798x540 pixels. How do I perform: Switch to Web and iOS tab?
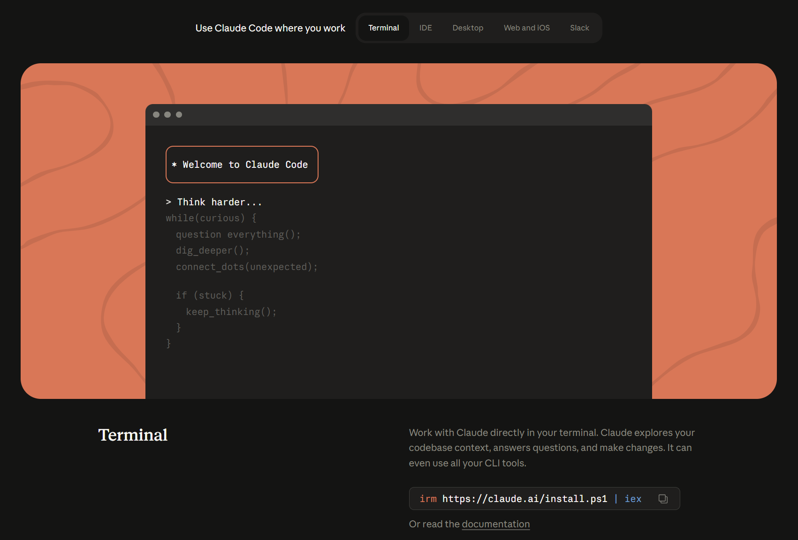click(x=526, y=28)
